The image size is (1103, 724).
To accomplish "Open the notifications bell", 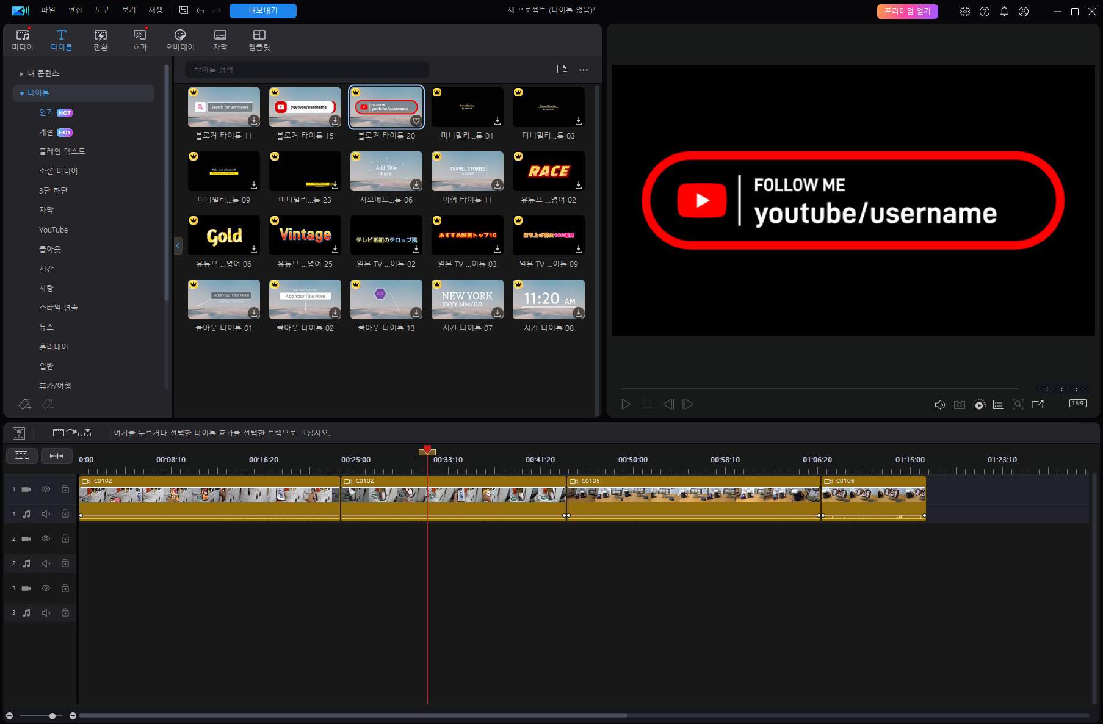I will tap(1004, 12).
